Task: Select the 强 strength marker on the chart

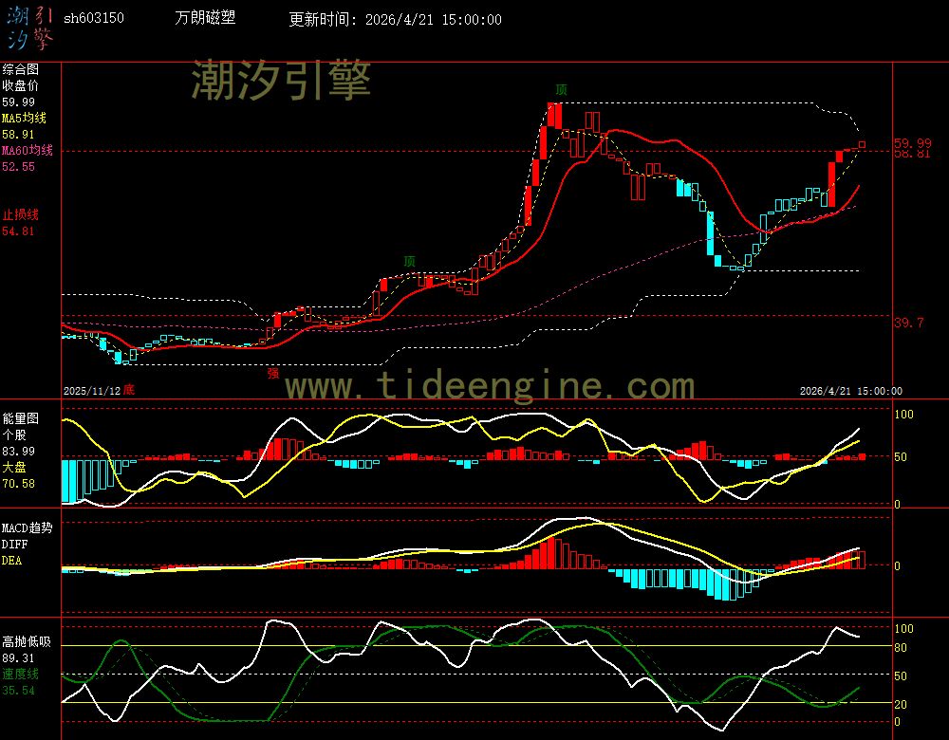Action: click(x=272, y=375)
